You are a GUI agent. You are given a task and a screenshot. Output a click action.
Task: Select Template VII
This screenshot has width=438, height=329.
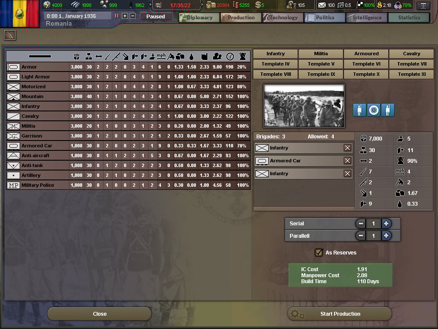tap(411, 64)
